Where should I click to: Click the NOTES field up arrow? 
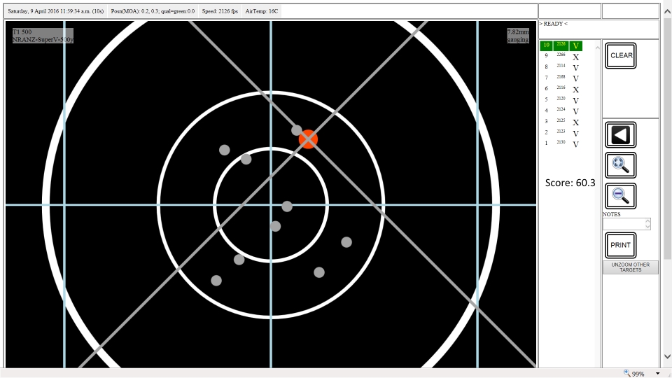[647, 221]
